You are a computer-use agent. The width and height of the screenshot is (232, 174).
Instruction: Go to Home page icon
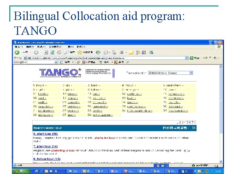[x=59, y=53]
